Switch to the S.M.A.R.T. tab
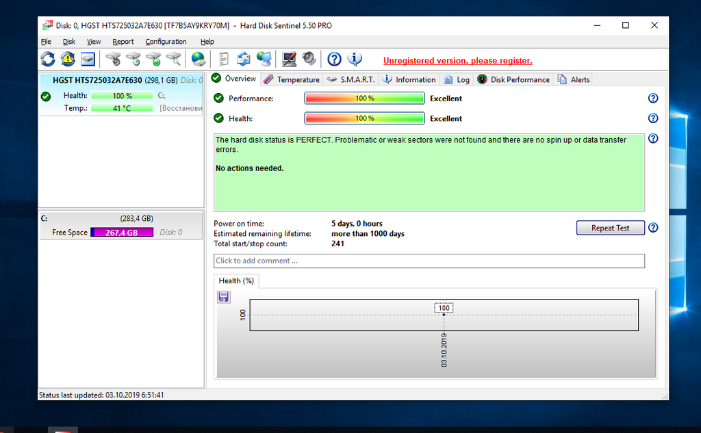 point(350,79)
